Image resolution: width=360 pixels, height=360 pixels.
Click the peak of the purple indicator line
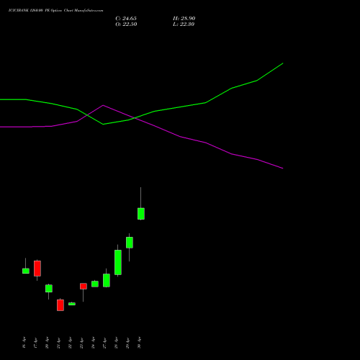[103, 105]
